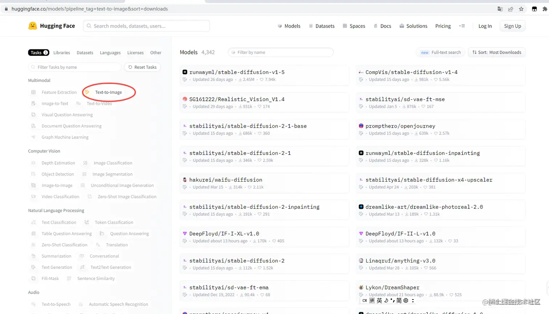
Task: Switch to the Datasets filter tab
Action: (85, 53)
